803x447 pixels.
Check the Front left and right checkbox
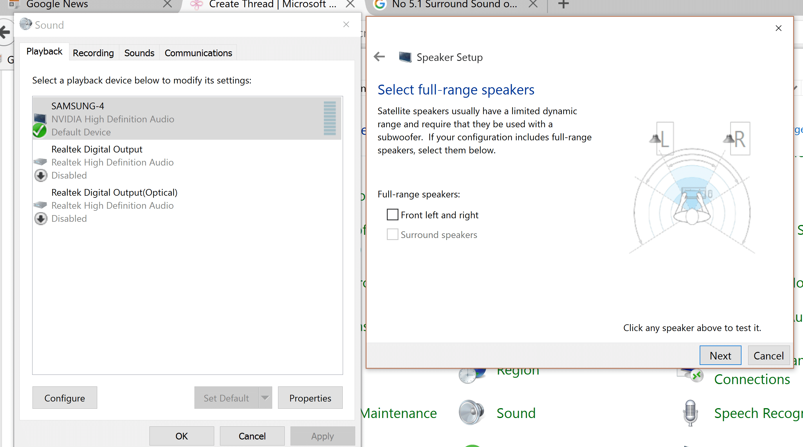[392, 215]
